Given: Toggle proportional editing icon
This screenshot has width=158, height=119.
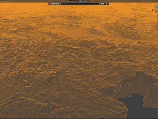Looking at the screenshot, I should pyautogui.click(x=86, y=1).
